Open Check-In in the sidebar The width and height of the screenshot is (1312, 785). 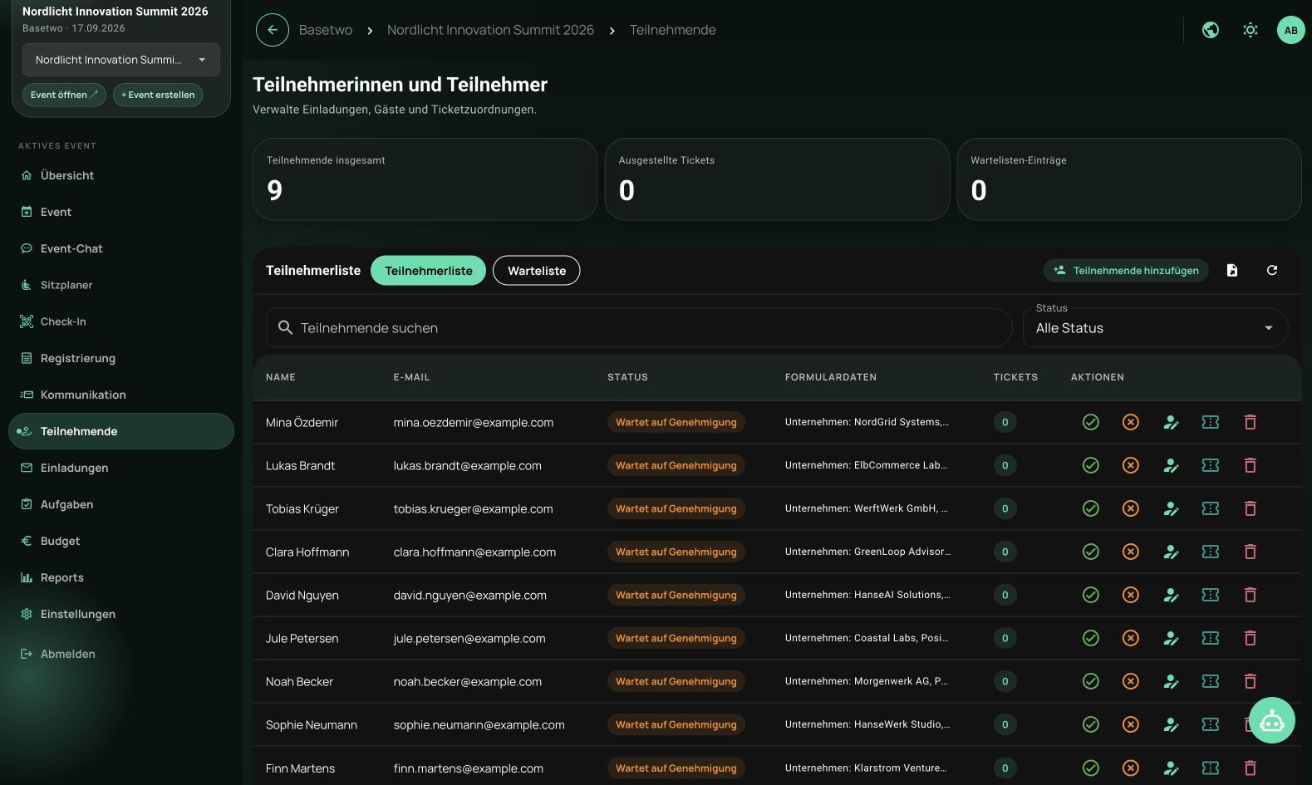point(121,321)
